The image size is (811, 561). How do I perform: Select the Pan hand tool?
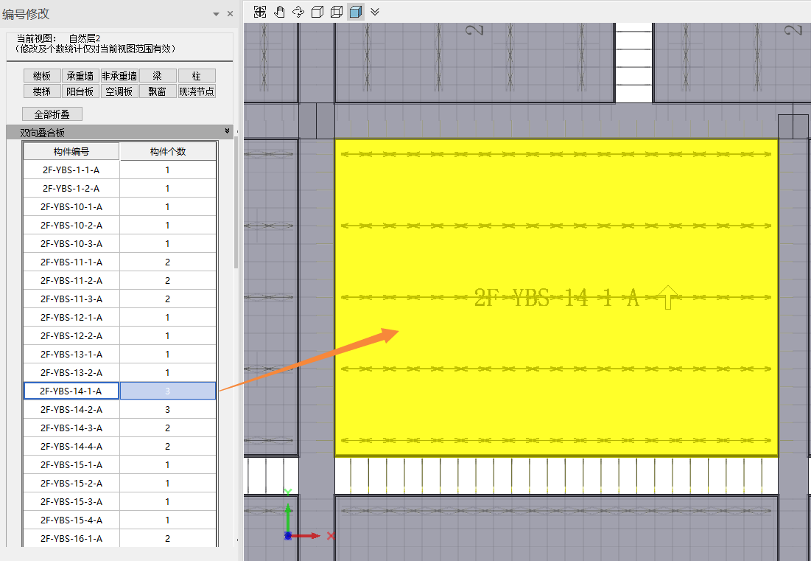[279, 12]
